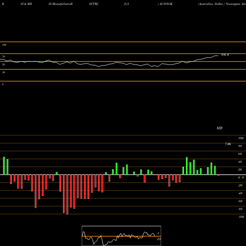246x246 pixels.
Task: Click the AUDNOK symbol label
Action: click(166, 4)
